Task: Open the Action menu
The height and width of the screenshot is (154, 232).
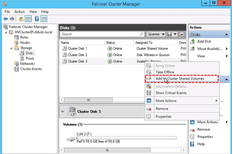Action: tap(20, 12)
